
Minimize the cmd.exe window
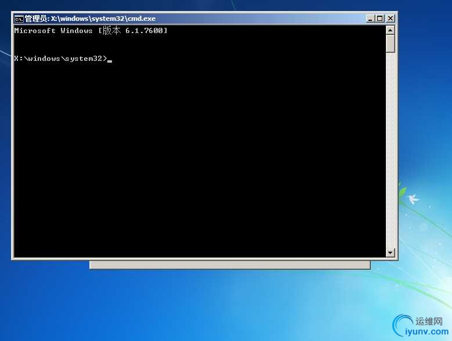370,19
